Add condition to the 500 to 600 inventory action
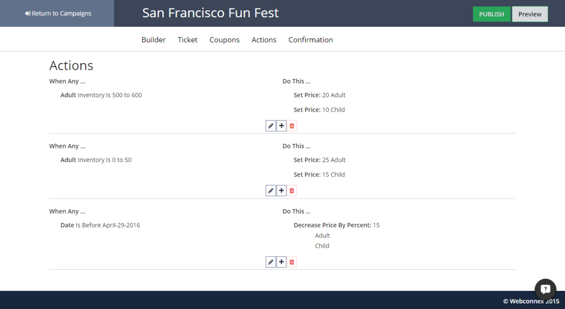The image size is (565, 309). click(282, 126)
